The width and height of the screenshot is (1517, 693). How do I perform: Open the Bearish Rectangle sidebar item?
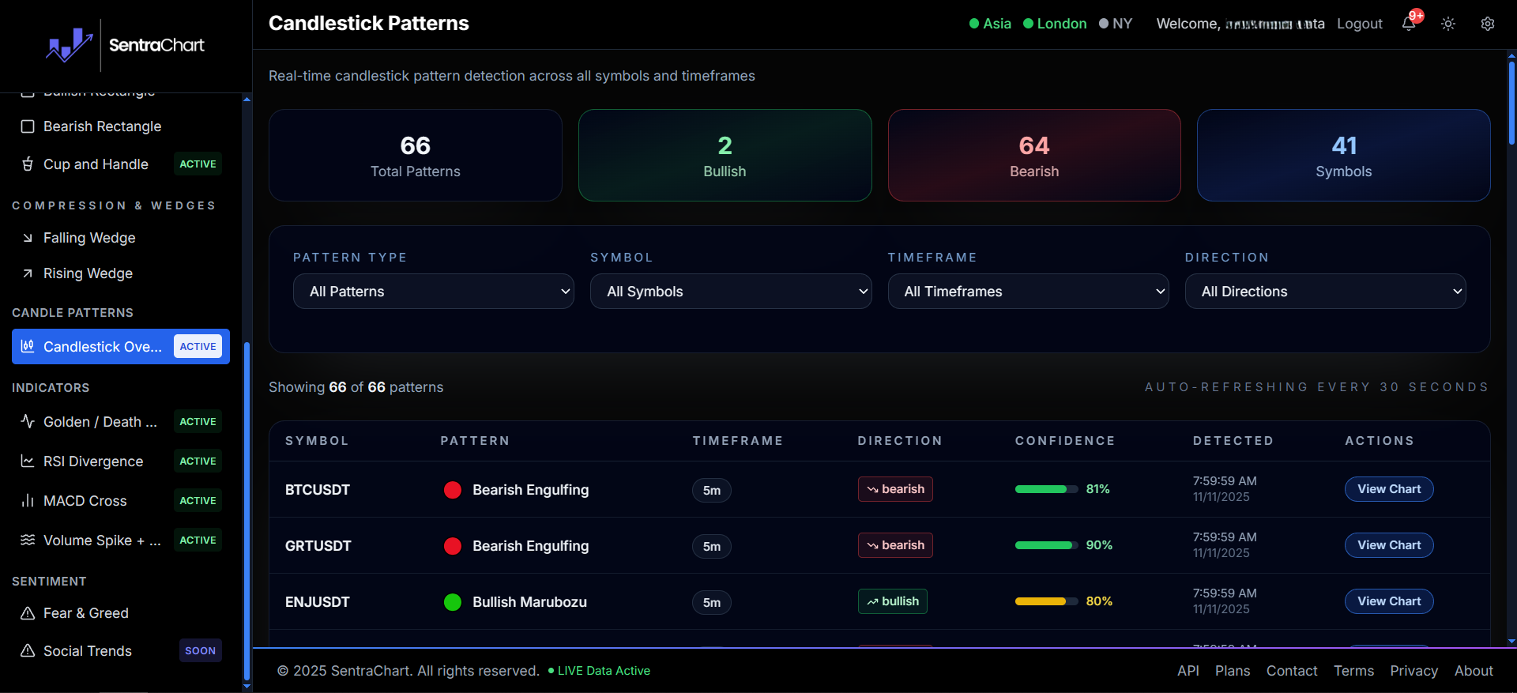click(x=121, y=126)
